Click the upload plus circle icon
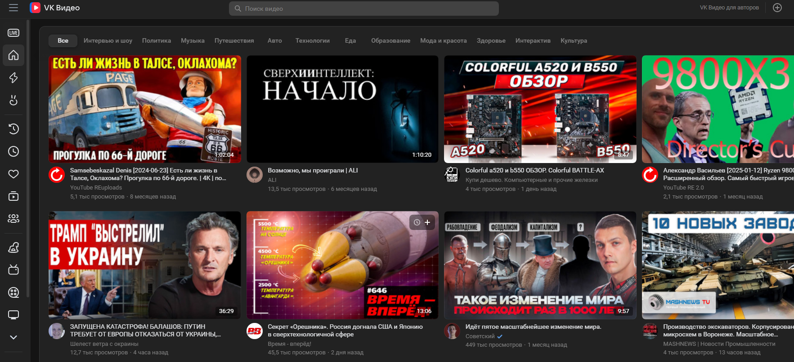This screenshot has height=362, width=794. 777,8
